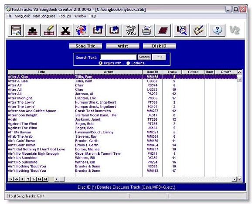Screen dimensions: 252x204
Task: Click the printer toolbar icon
Action: tap(147, 30)
